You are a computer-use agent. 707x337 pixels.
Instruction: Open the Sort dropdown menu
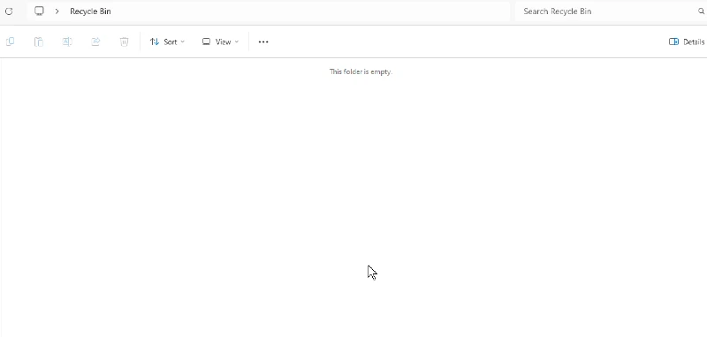point(167,41)
